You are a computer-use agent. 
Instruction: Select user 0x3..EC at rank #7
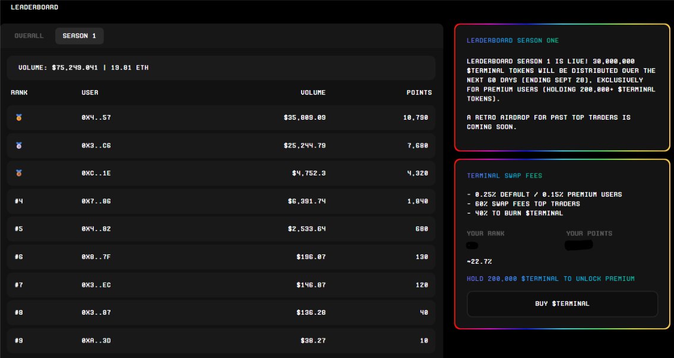(96, 285)
